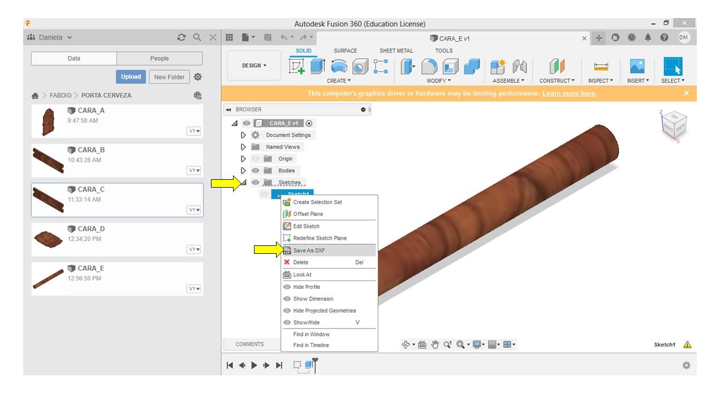Select the Rectangular Pattern tool icon
724x407 pixels.
click(x=381, y=66)
